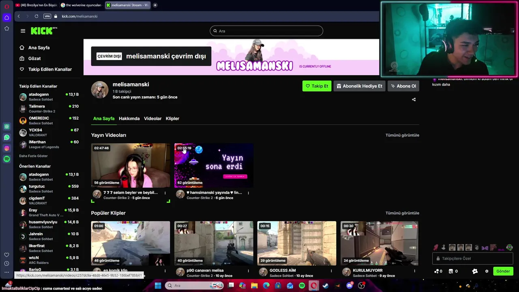Open options for 'hamsimanski yayında' video
Image resolution: width=519 pixels, height=292 pixels.
(x=248, y=193)
